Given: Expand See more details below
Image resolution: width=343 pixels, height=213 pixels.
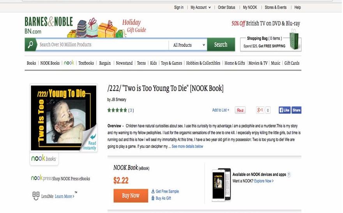Looking at the screenshot, I should (x=187, y=147).
